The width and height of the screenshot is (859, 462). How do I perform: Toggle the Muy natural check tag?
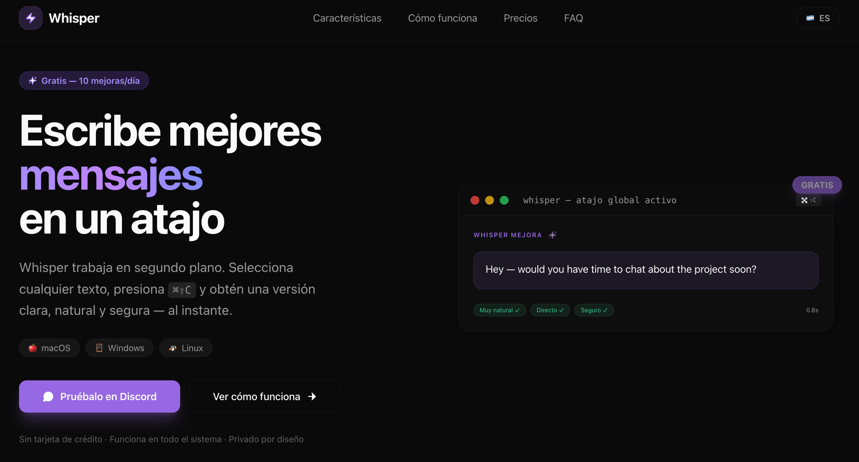pyautogui.click(x=499, y=310)
